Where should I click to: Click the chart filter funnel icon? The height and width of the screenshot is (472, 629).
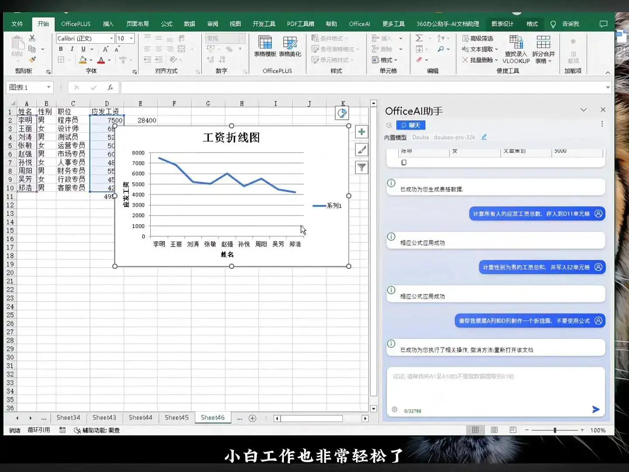361,167
